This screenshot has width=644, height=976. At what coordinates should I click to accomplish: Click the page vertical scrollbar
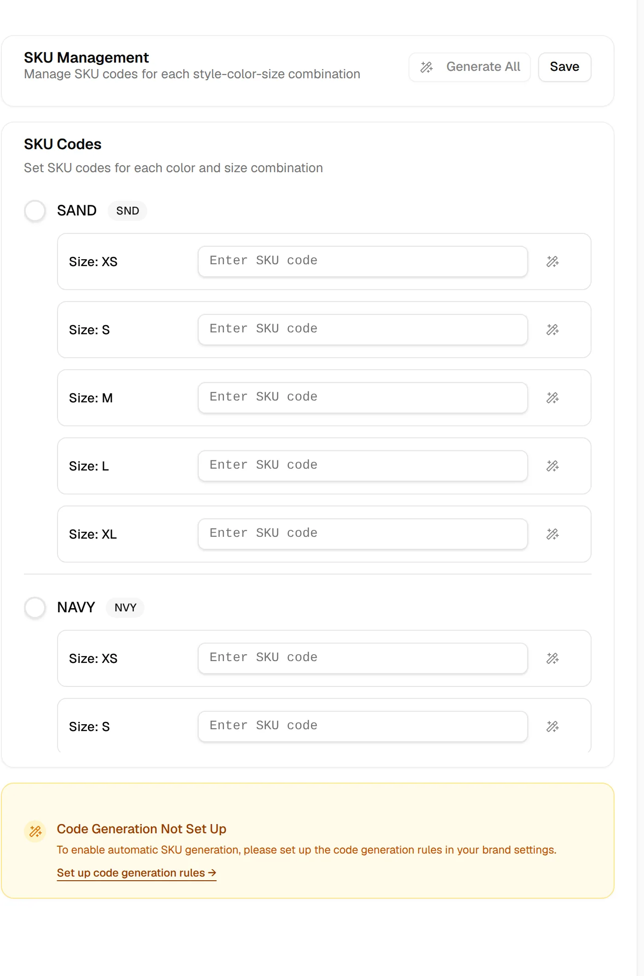(640, 488)
